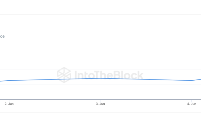Click the tick mark above 4. Jun

pos(192,101)
